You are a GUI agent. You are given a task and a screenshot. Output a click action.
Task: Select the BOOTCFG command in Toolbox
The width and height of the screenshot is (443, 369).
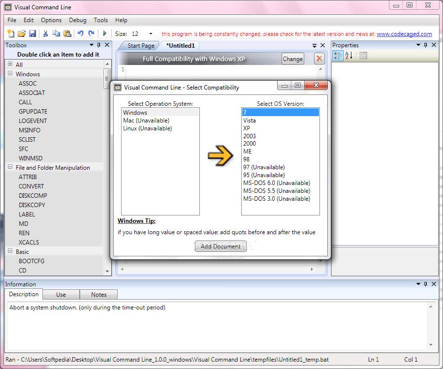(32, 261)
